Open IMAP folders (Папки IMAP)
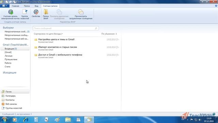 pos(46,14)
